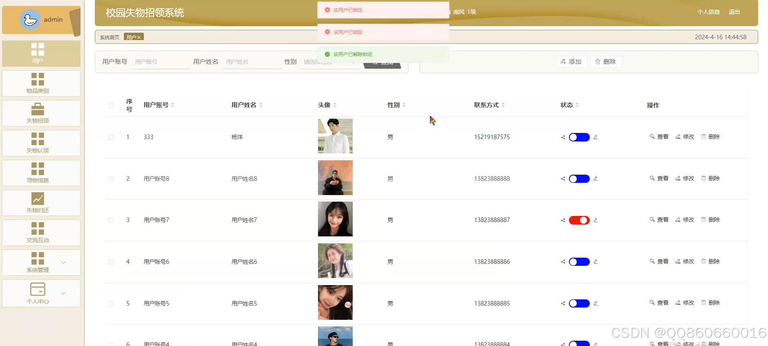Select phone number 15219187575

(x=492, y=137)
